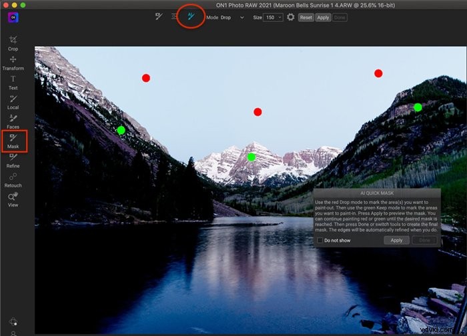The height and width of the screenshot is (336, 467).
Task: Click the AI QUICK MASK dialog title
Action: pyautogui.click(x=377, y=193)
